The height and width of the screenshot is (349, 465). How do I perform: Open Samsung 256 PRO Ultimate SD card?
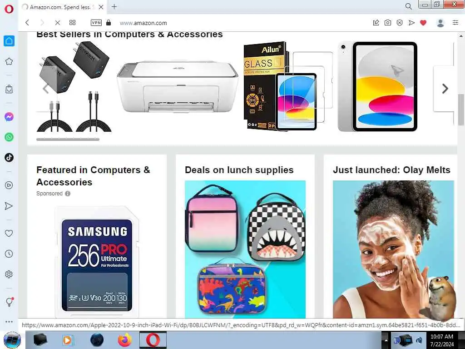97,262
